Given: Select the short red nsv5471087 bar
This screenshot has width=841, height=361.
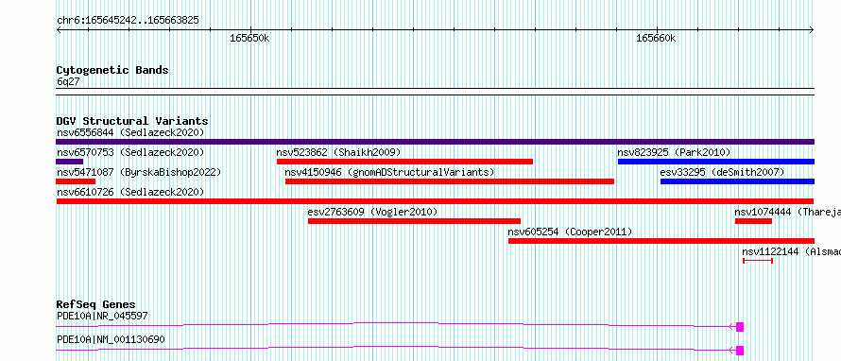Looking at the screenshot, I should 76,181.
